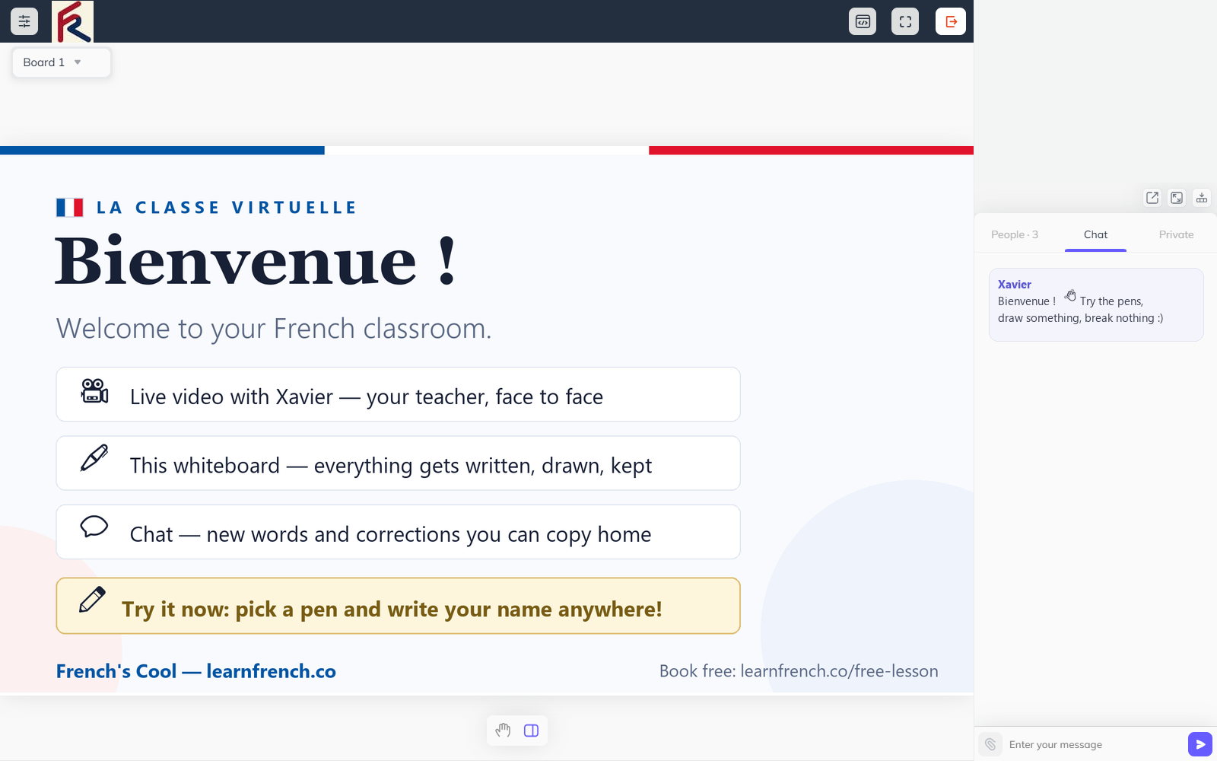Toggle fullscreen mode icon
Image resolution: width=1217 pixels, height=761 pixels.
click(905, 21)
